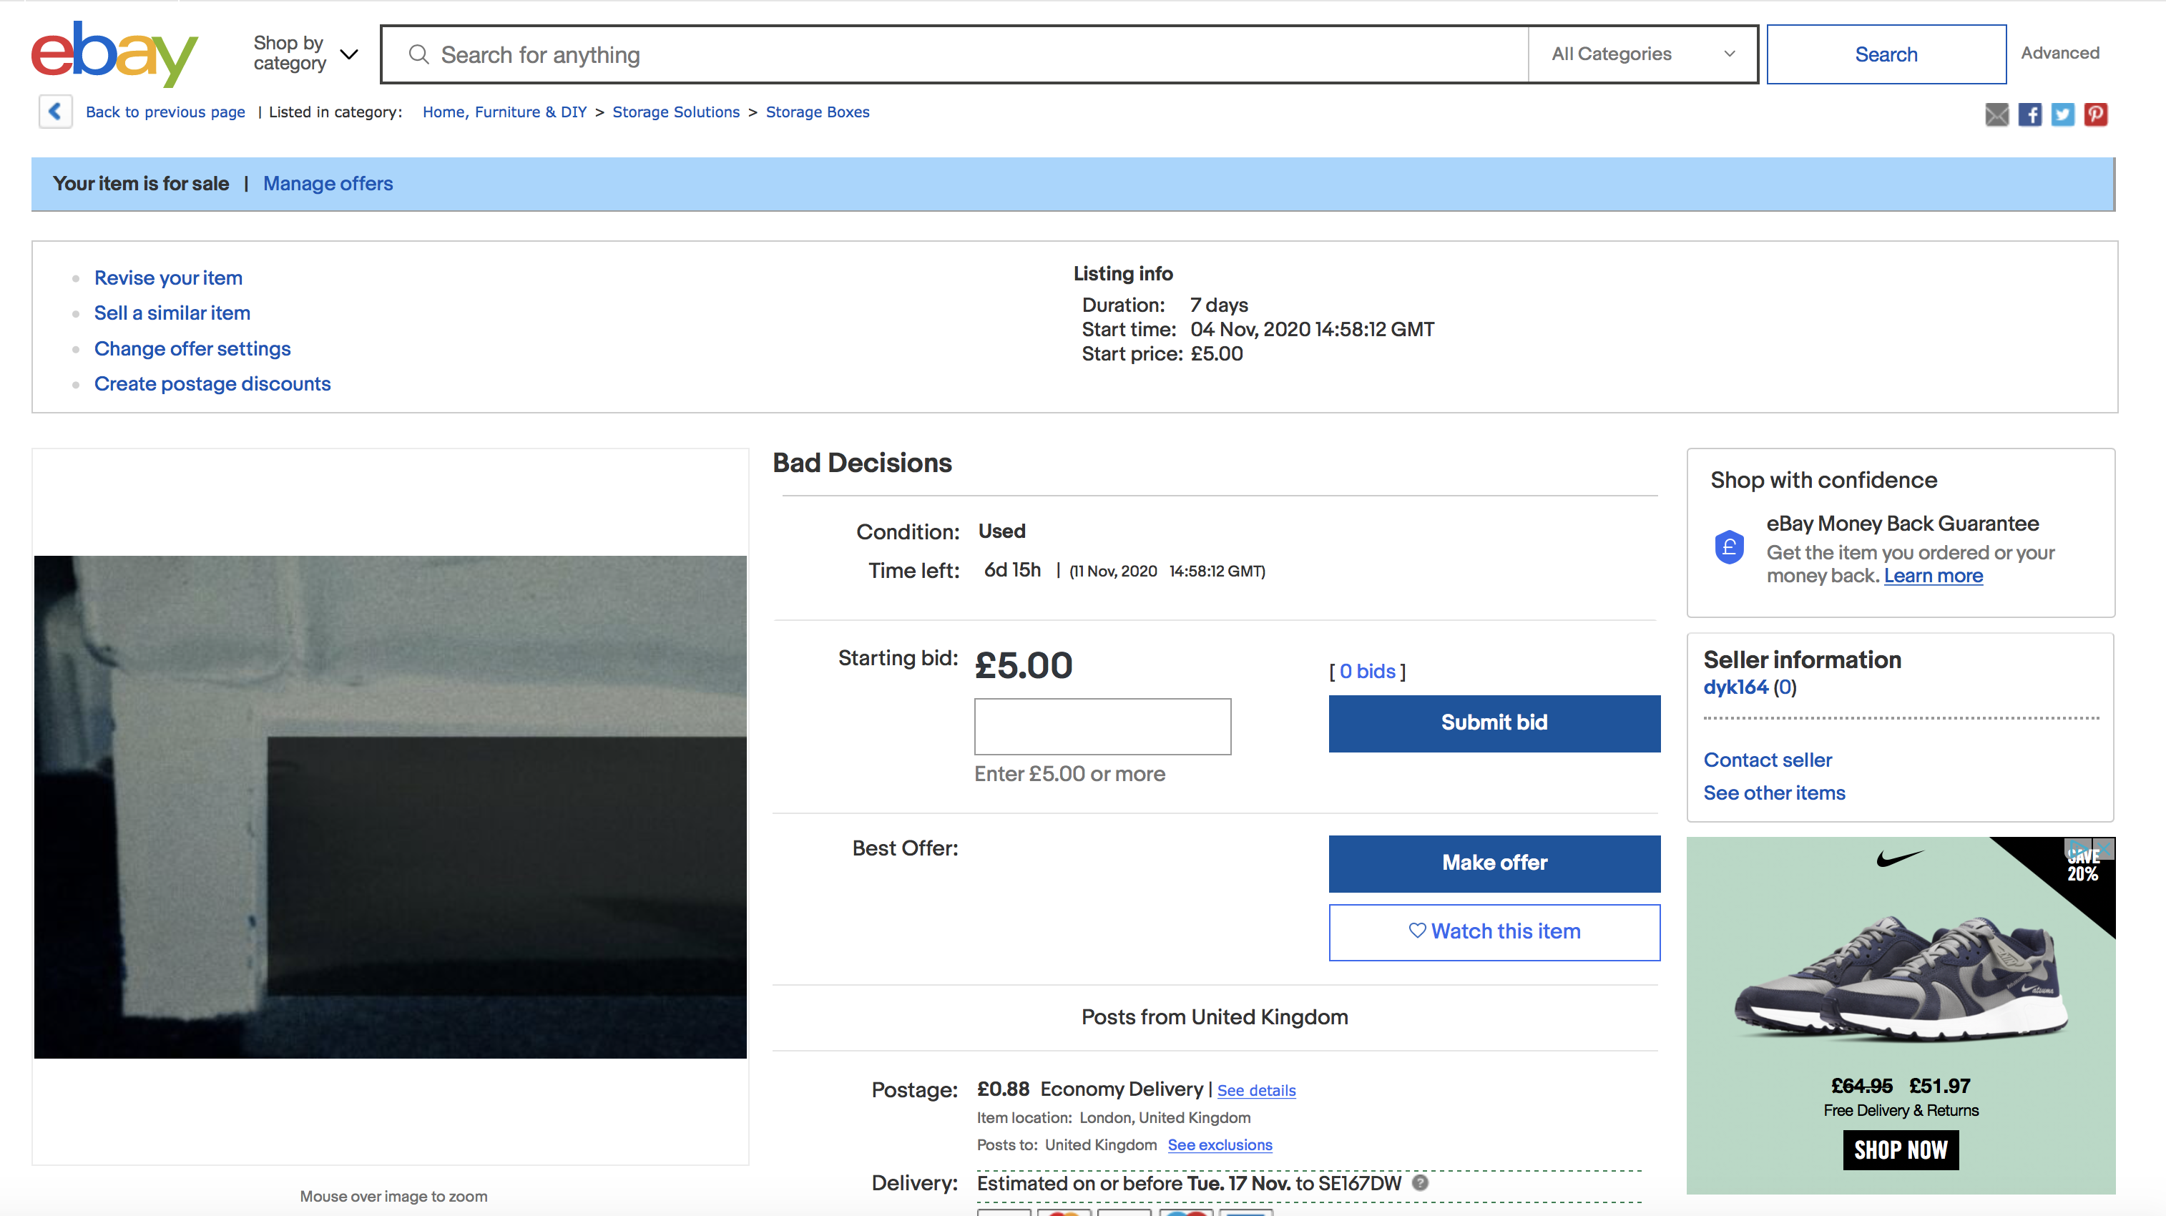Click in the bid amount field
The height and width of the screenshot is (1216, 2166).
[x=1102, y=726]
